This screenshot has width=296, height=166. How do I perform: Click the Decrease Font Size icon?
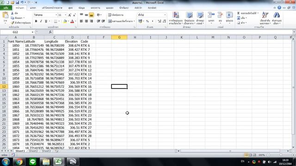(74, 15)
